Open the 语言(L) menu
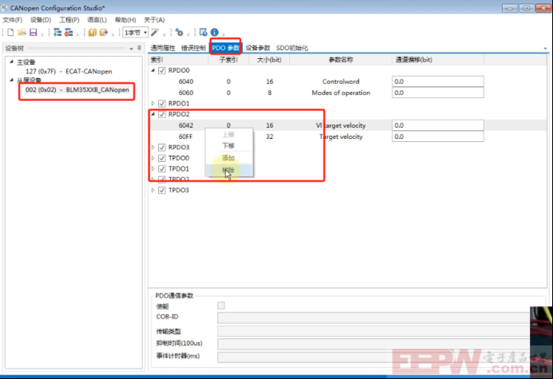Screen dimensions: 553x379 tap(97, 20)
